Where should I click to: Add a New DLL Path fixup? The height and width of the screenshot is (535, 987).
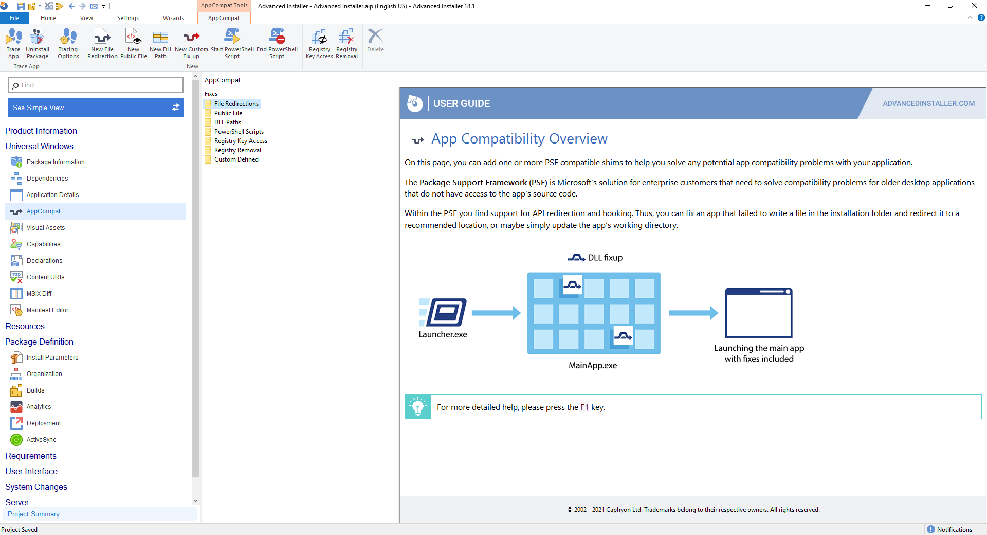[x=160, y=44]
